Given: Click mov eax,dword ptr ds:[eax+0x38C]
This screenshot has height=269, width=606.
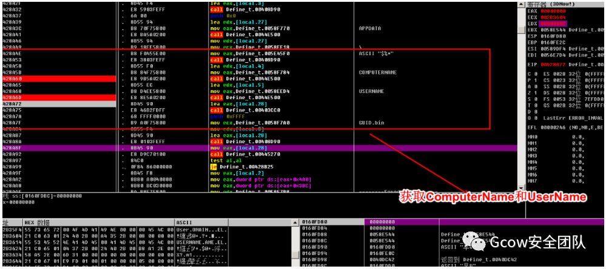Looking at the screenshot, I should click(x=261, y=186).
